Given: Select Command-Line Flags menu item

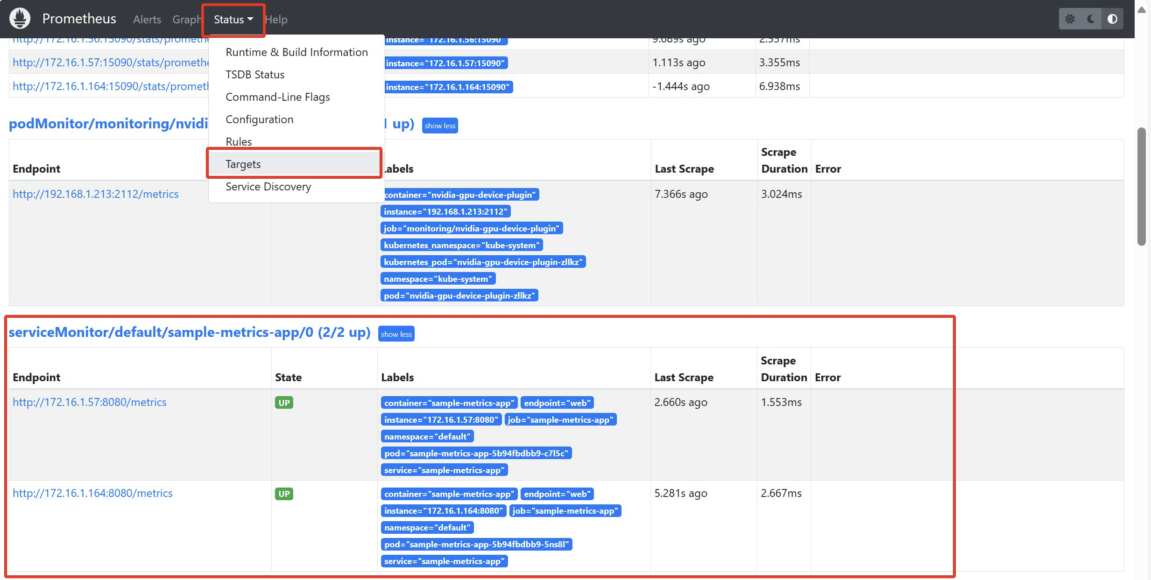Looking at the screenshot, I should tap(277, 97).
